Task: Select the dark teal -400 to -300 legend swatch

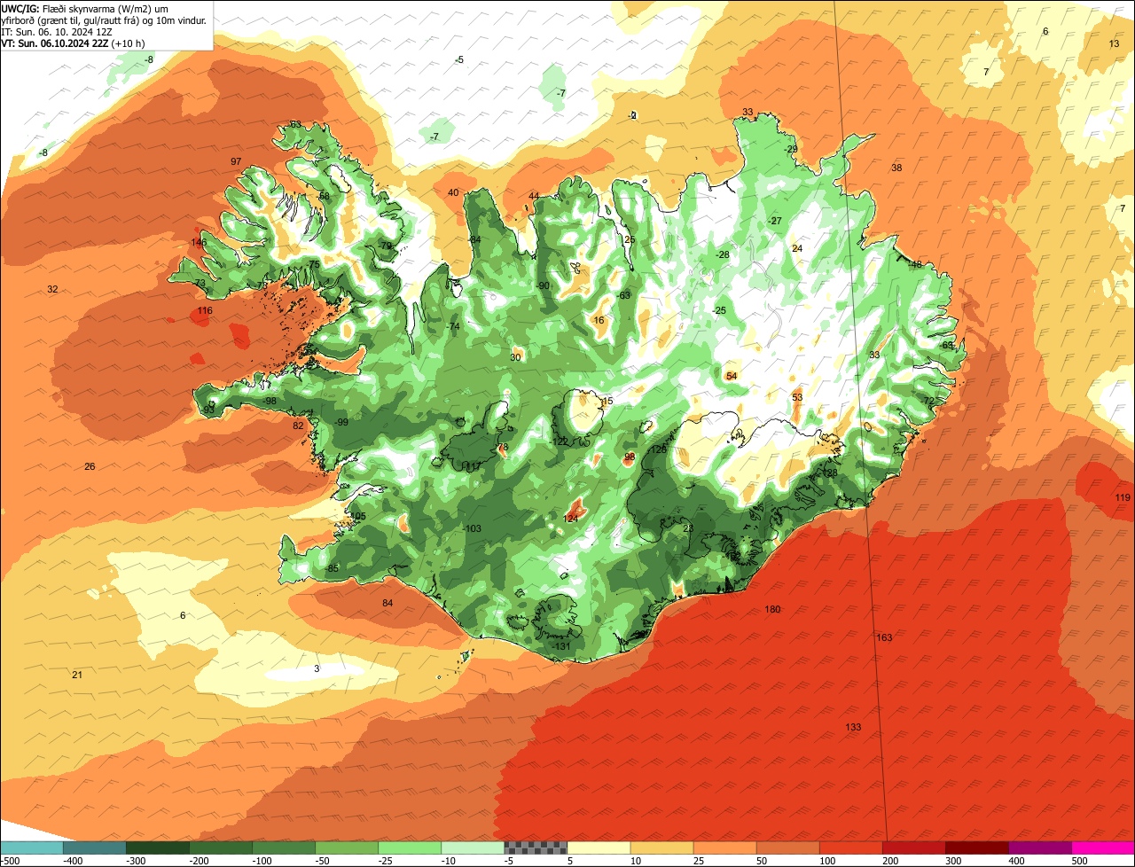Action: (x=94, y=847)
